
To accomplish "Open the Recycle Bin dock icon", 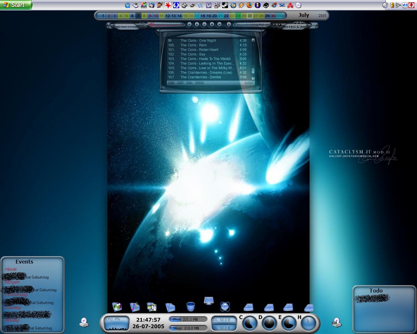I will [191, 307].
